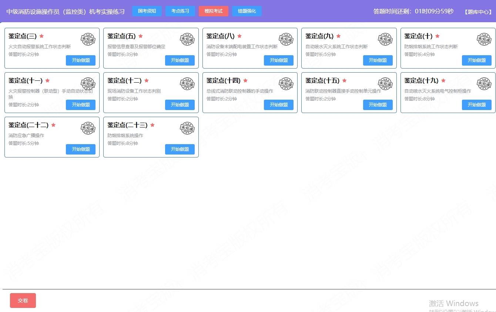This screenshot has height=312, width=496.
Task: Start 开始做题 for 鉴定点(十四)
Action: tap(279, 105)
